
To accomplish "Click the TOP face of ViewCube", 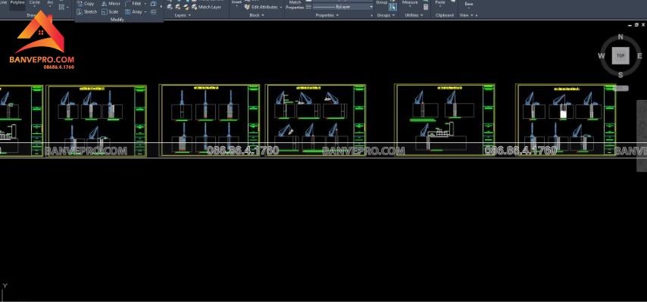I will (620, 55).
